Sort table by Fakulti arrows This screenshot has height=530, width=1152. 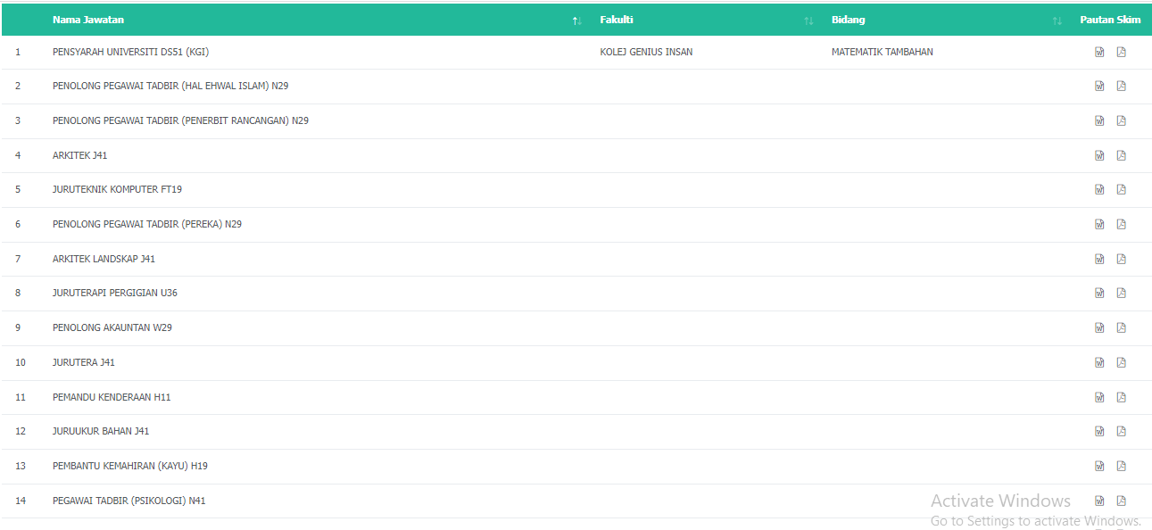click(x=808, y=21)
